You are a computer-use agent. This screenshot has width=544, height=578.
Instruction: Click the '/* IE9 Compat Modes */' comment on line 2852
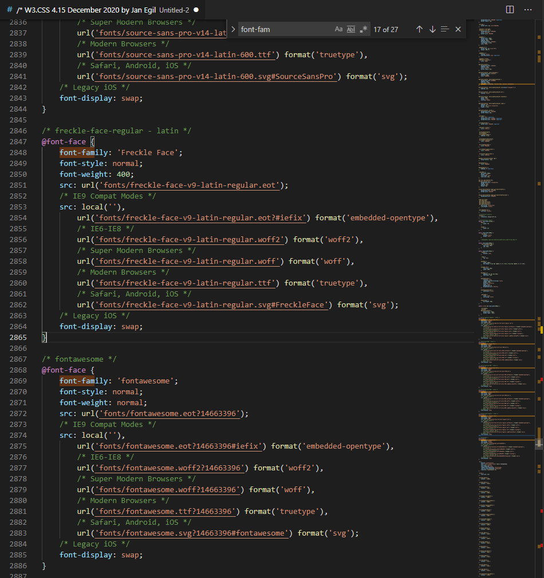pyautogui.click(x=108, y=196)
